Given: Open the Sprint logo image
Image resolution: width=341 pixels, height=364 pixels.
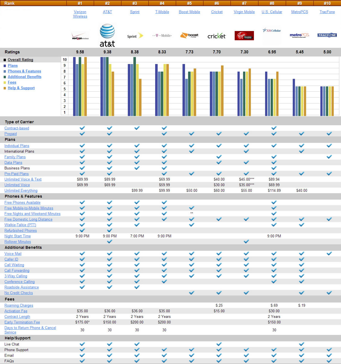Looking at the screenshot, I should click(135, 36).
